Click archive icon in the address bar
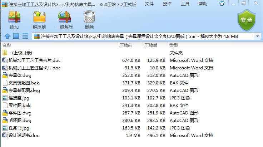This screenshot has width=263, height=147. pyautogui.click(x=37, y=36)
